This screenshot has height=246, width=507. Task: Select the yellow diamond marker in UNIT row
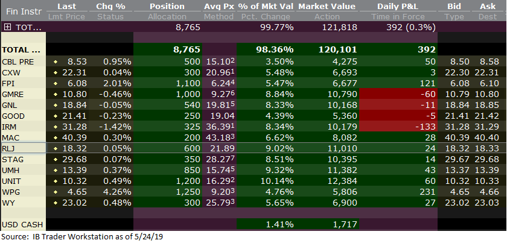point(55,181)
